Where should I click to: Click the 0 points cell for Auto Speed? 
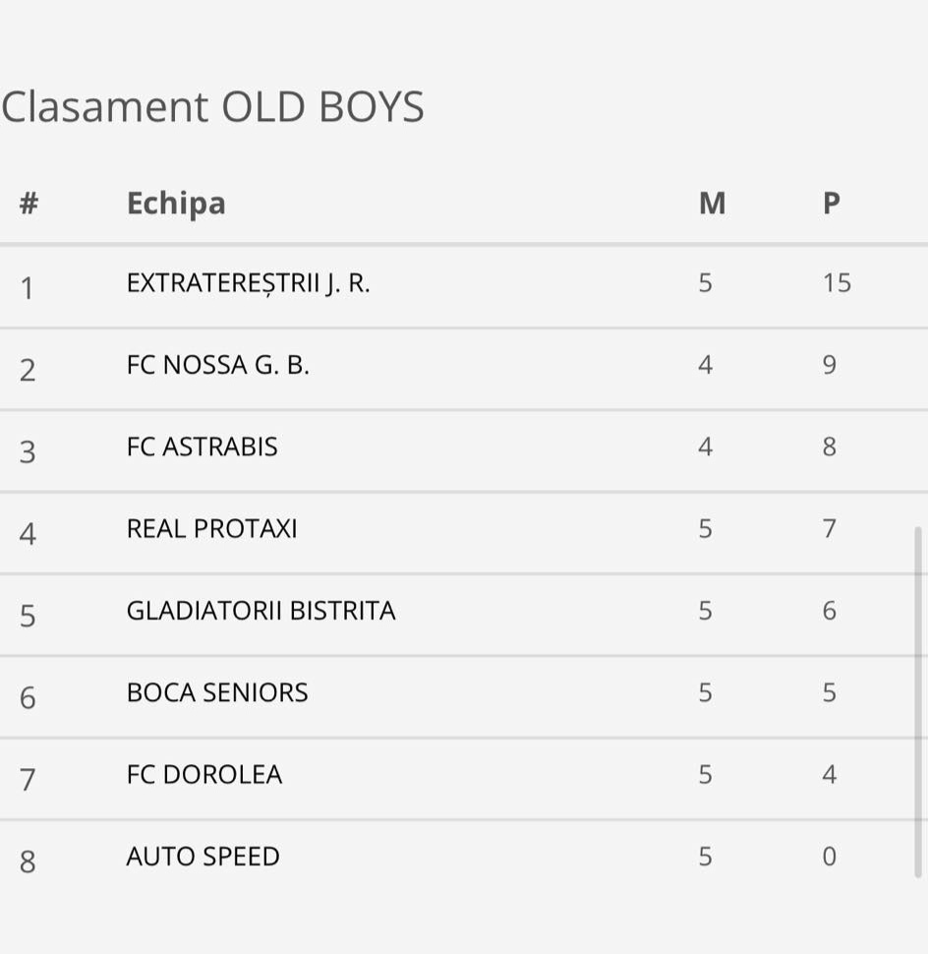[830, 857]
